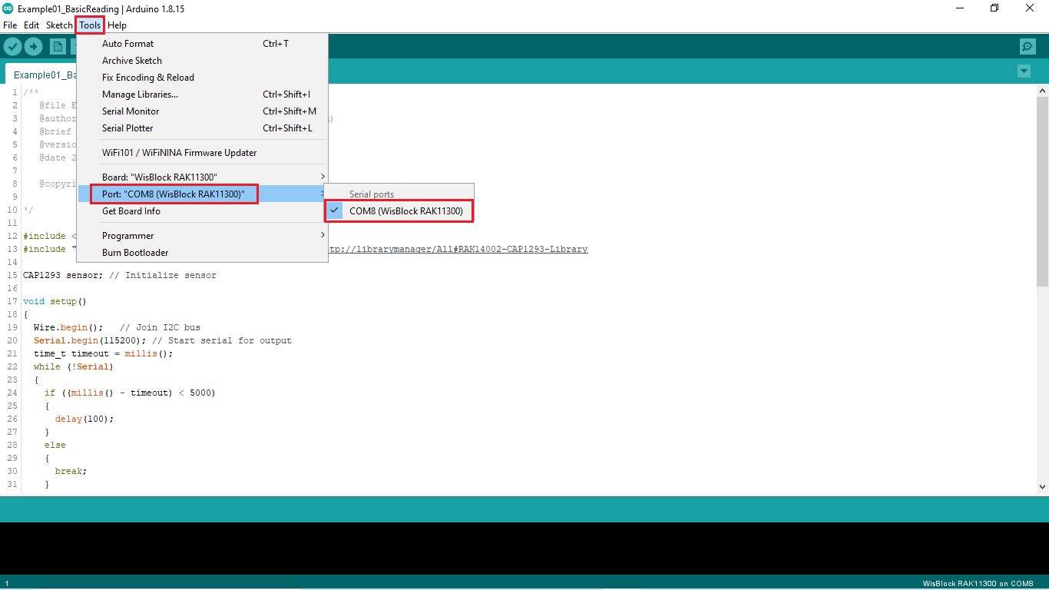Open the Edit menu
The image size is (1049, 590).
click(x=31, y=25)
